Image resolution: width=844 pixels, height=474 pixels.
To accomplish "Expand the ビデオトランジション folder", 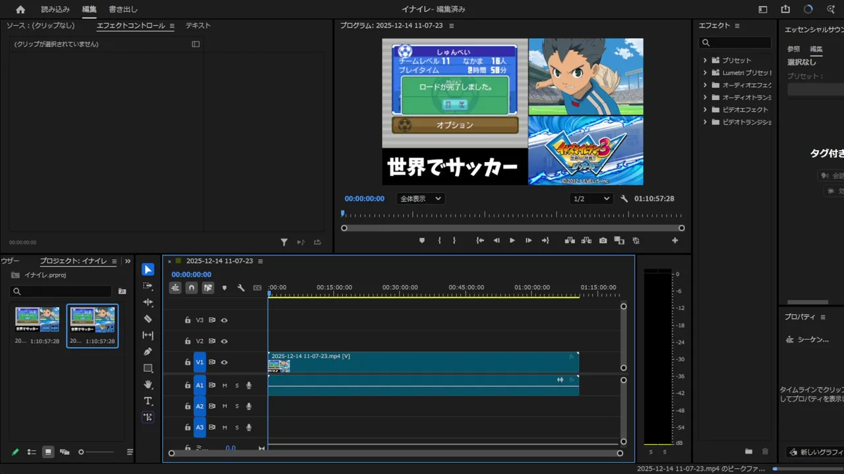I will tap(705, 122).
